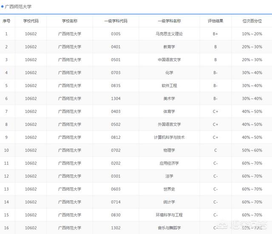This screenshot has height=234, width=272.
Task: Click 20%~30% in the 中国语言文学 row
Action: pyautogui.click(x=252, y=60)
